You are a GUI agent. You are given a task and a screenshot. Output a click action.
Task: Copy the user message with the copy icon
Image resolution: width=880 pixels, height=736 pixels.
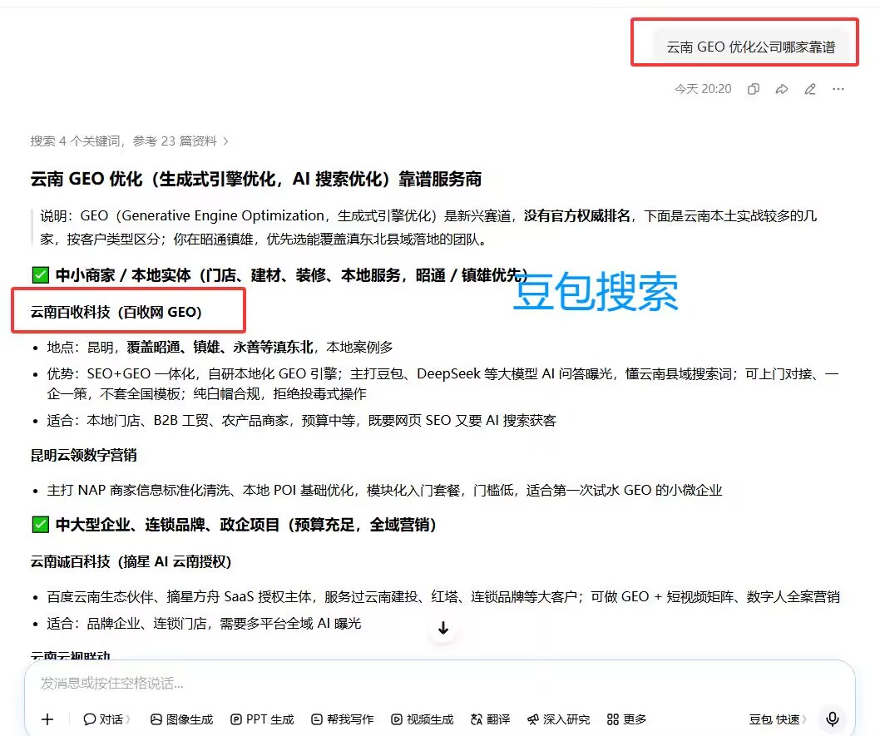754,89
